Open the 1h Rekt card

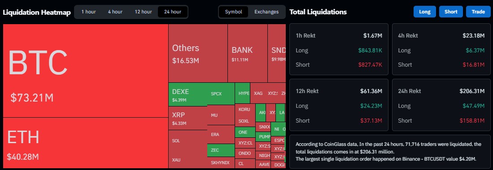tap(339, 49)
